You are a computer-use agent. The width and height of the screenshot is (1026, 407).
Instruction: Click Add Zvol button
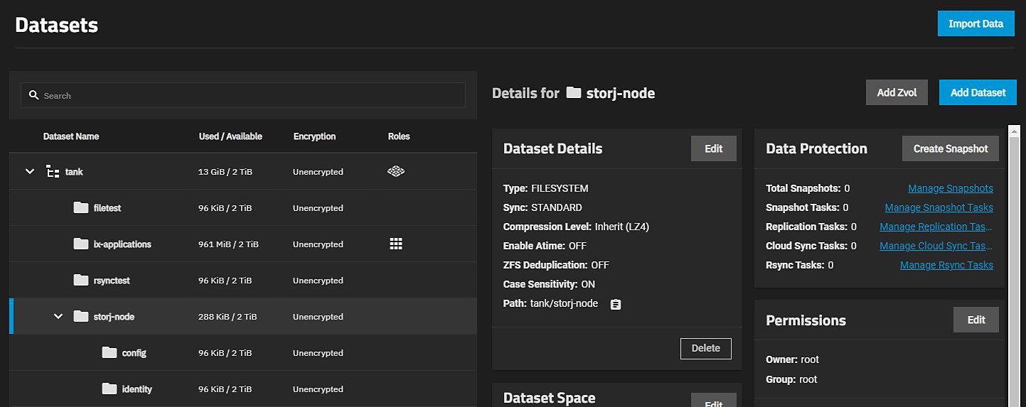coord(896,92)
